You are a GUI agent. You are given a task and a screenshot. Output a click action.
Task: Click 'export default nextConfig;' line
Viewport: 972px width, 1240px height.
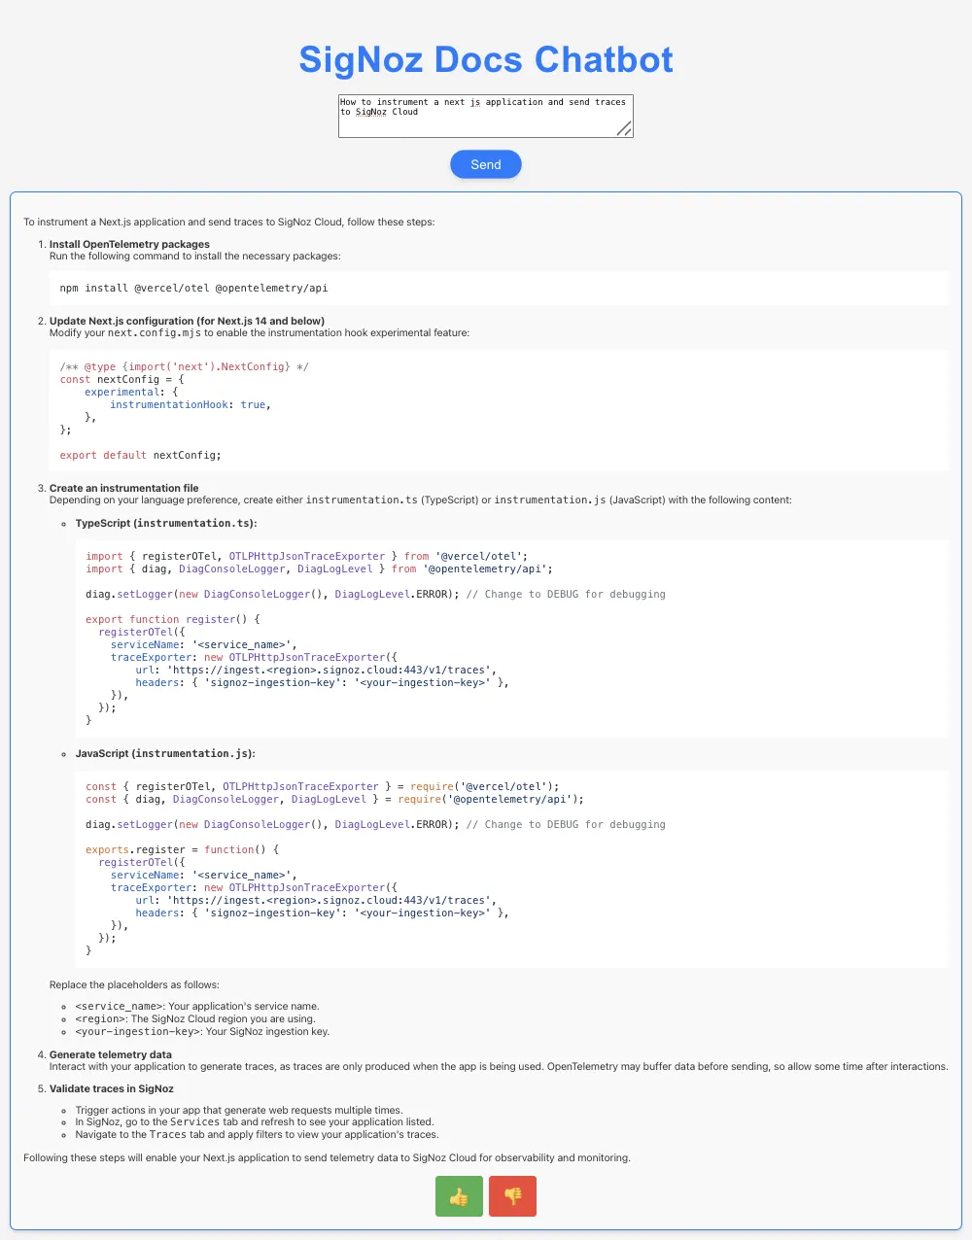tap(141, 455)
